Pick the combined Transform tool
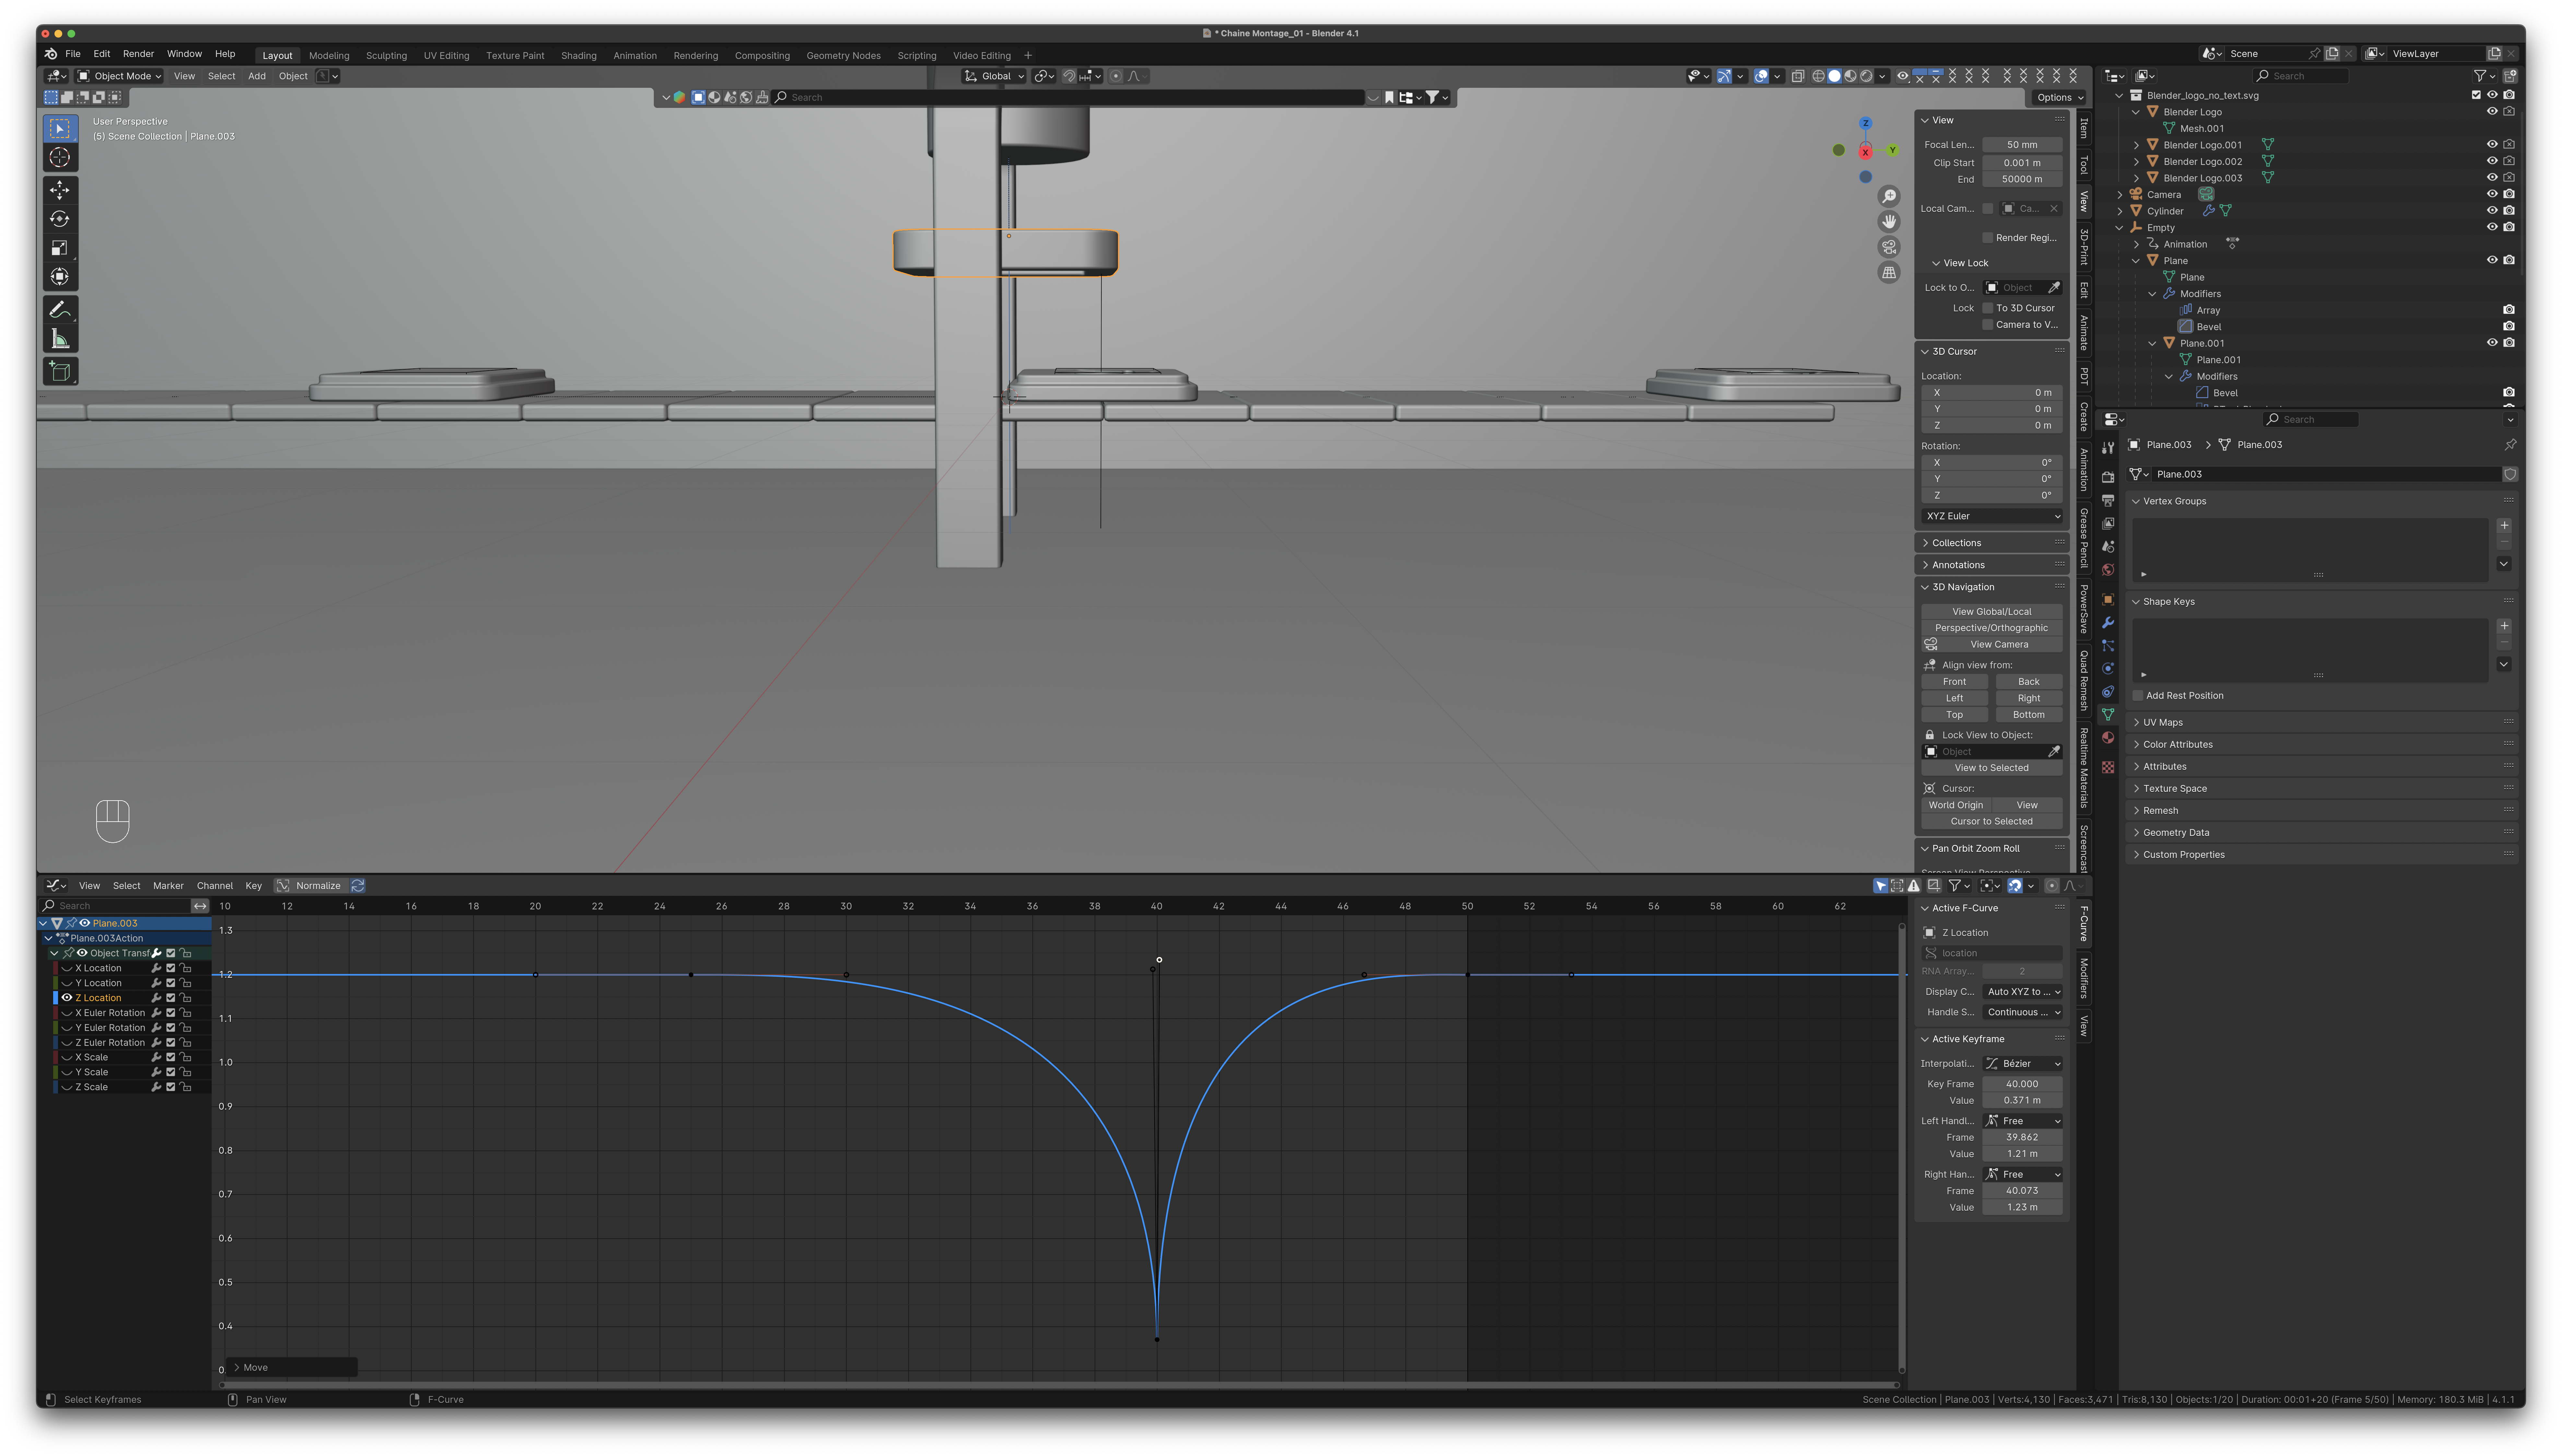This screenshot has height=1456, width=2562. tap(60, 277)
